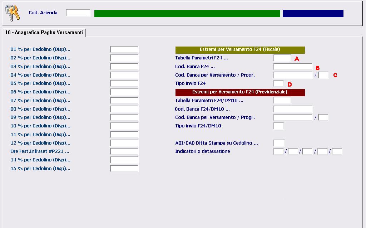Click the fiscal Progr. field marked C
Screen dimensions: 366x228
pyautogui.click(x=323, y=75)
